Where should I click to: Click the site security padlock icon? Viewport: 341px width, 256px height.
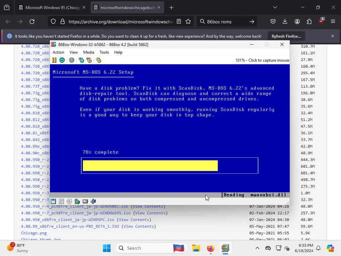63,22
